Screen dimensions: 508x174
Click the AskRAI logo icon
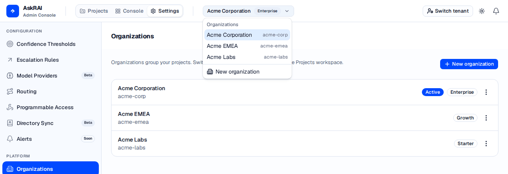(13, 11)
